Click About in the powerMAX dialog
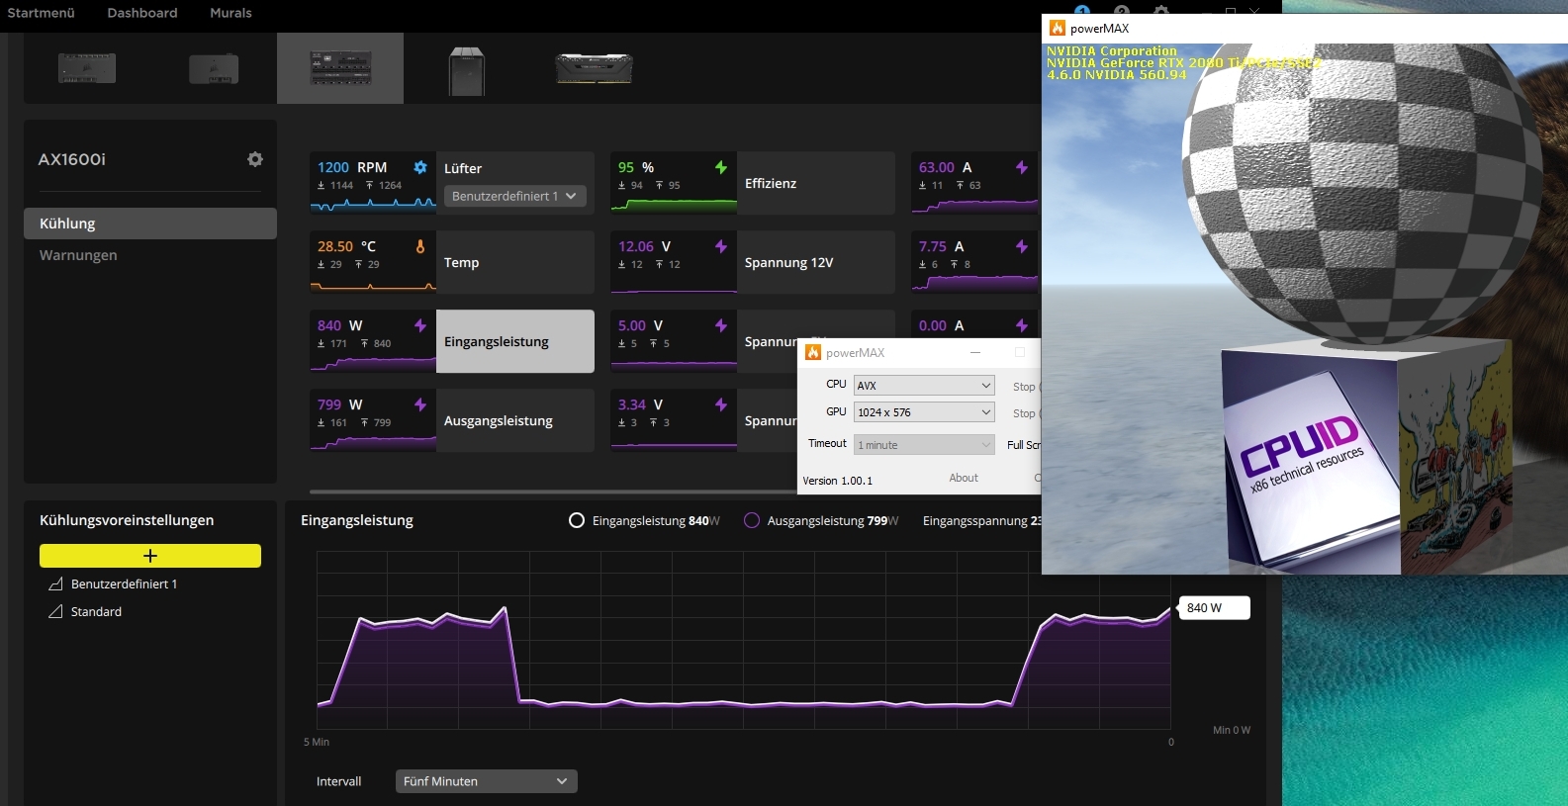 (964, 478)
